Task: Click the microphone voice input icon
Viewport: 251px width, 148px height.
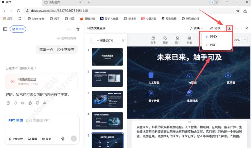Action: click(63, 139)
